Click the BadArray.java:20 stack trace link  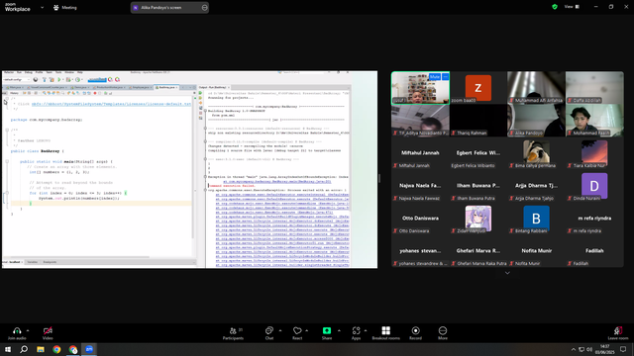[x=277, y=182]
